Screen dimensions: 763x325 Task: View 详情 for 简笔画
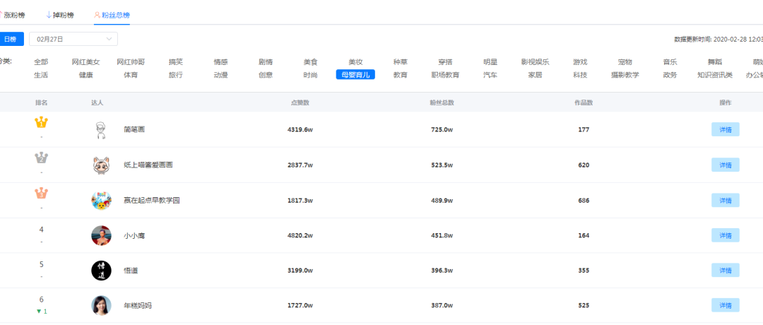click(x=725, y=130)
